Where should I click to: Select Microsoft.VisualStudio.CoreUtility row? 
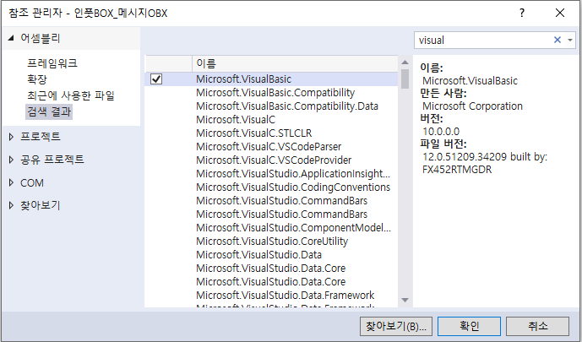pyautogui.click(x=271, y=242)
